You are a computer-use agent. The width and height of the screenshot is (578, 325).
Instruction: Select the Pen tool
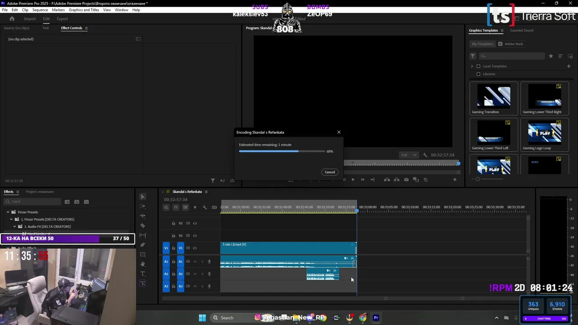pos(143,245)
